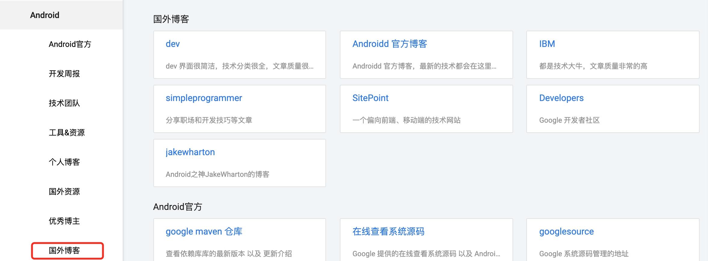Image resolution: width=708 pixels, height=261 pixels.
Task: Visit the IBM technical blog
Action: click(547, 44)
